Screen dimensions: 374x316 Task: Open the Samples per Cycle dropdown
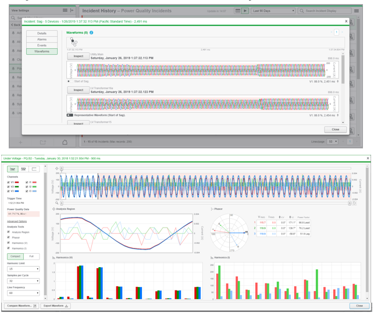pyautogui.click(x=23, y=281)
